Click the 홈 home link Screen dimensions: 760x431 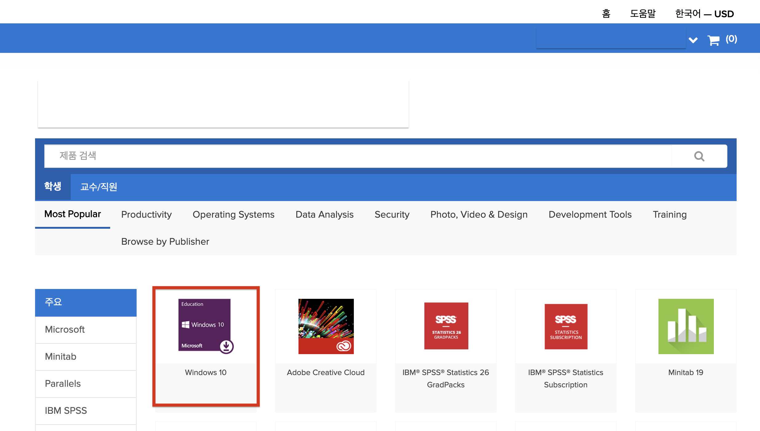coord(606,14)
